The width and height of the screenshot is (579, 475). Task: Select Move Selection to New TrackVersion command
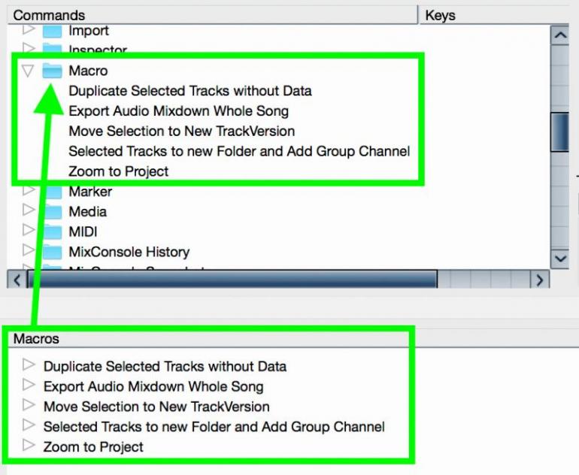182,131
